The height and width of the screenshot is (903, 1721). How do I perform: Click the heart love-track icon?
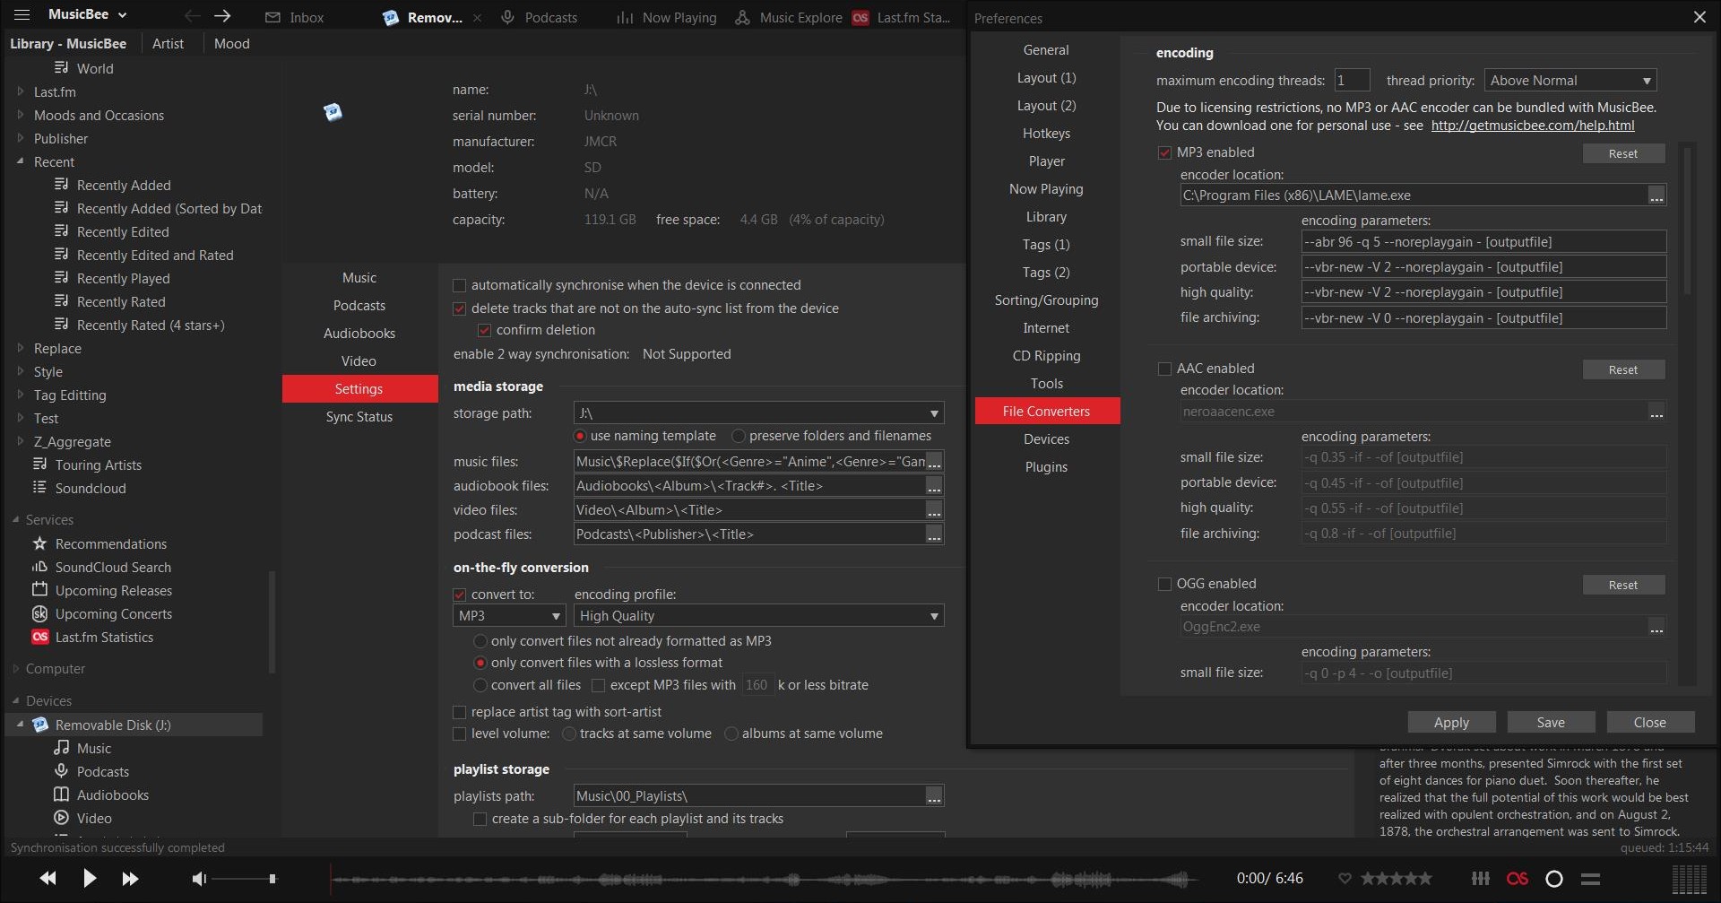click(1345, 879)
